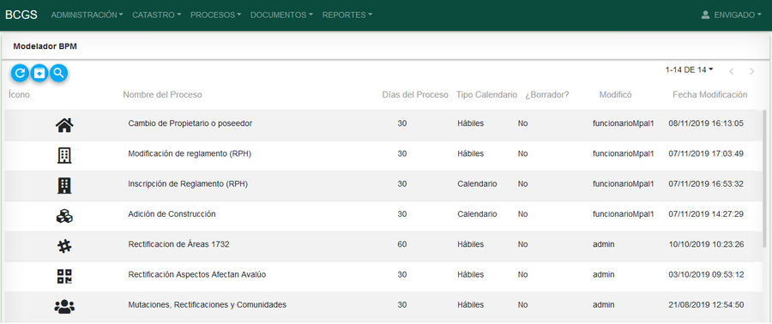This screenshot has width=772, height=324.
Task: Click 'Calendario' in Inscripción de Reglamento row
Action: [477, 184]
